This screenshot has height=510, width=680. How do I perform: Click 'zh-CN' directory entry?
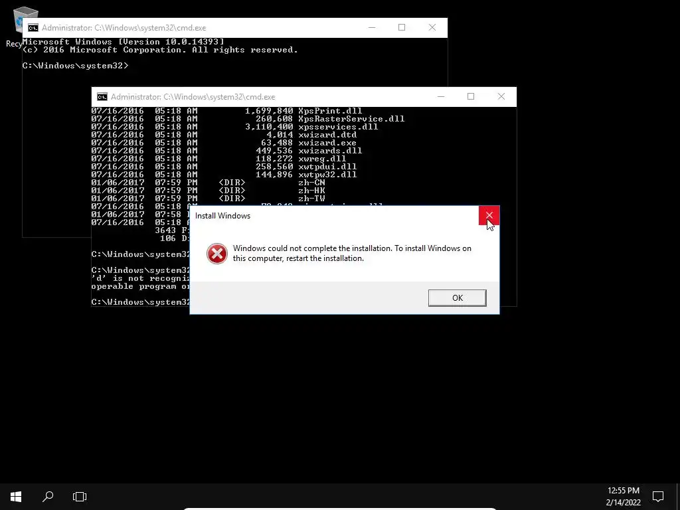pyautogui.click(x=311, y=183)
